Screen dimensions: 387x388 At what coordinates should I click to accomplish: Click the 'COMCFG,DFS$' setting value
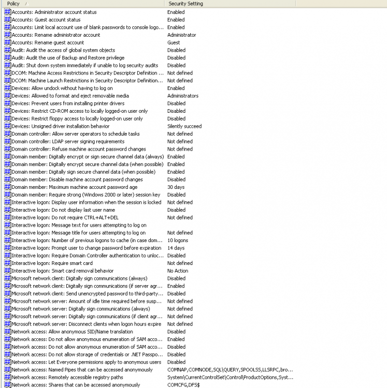(x=183, y=385)
